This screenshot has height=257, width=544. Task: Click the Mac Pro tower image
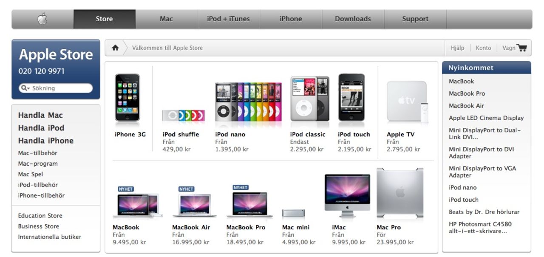398,193
